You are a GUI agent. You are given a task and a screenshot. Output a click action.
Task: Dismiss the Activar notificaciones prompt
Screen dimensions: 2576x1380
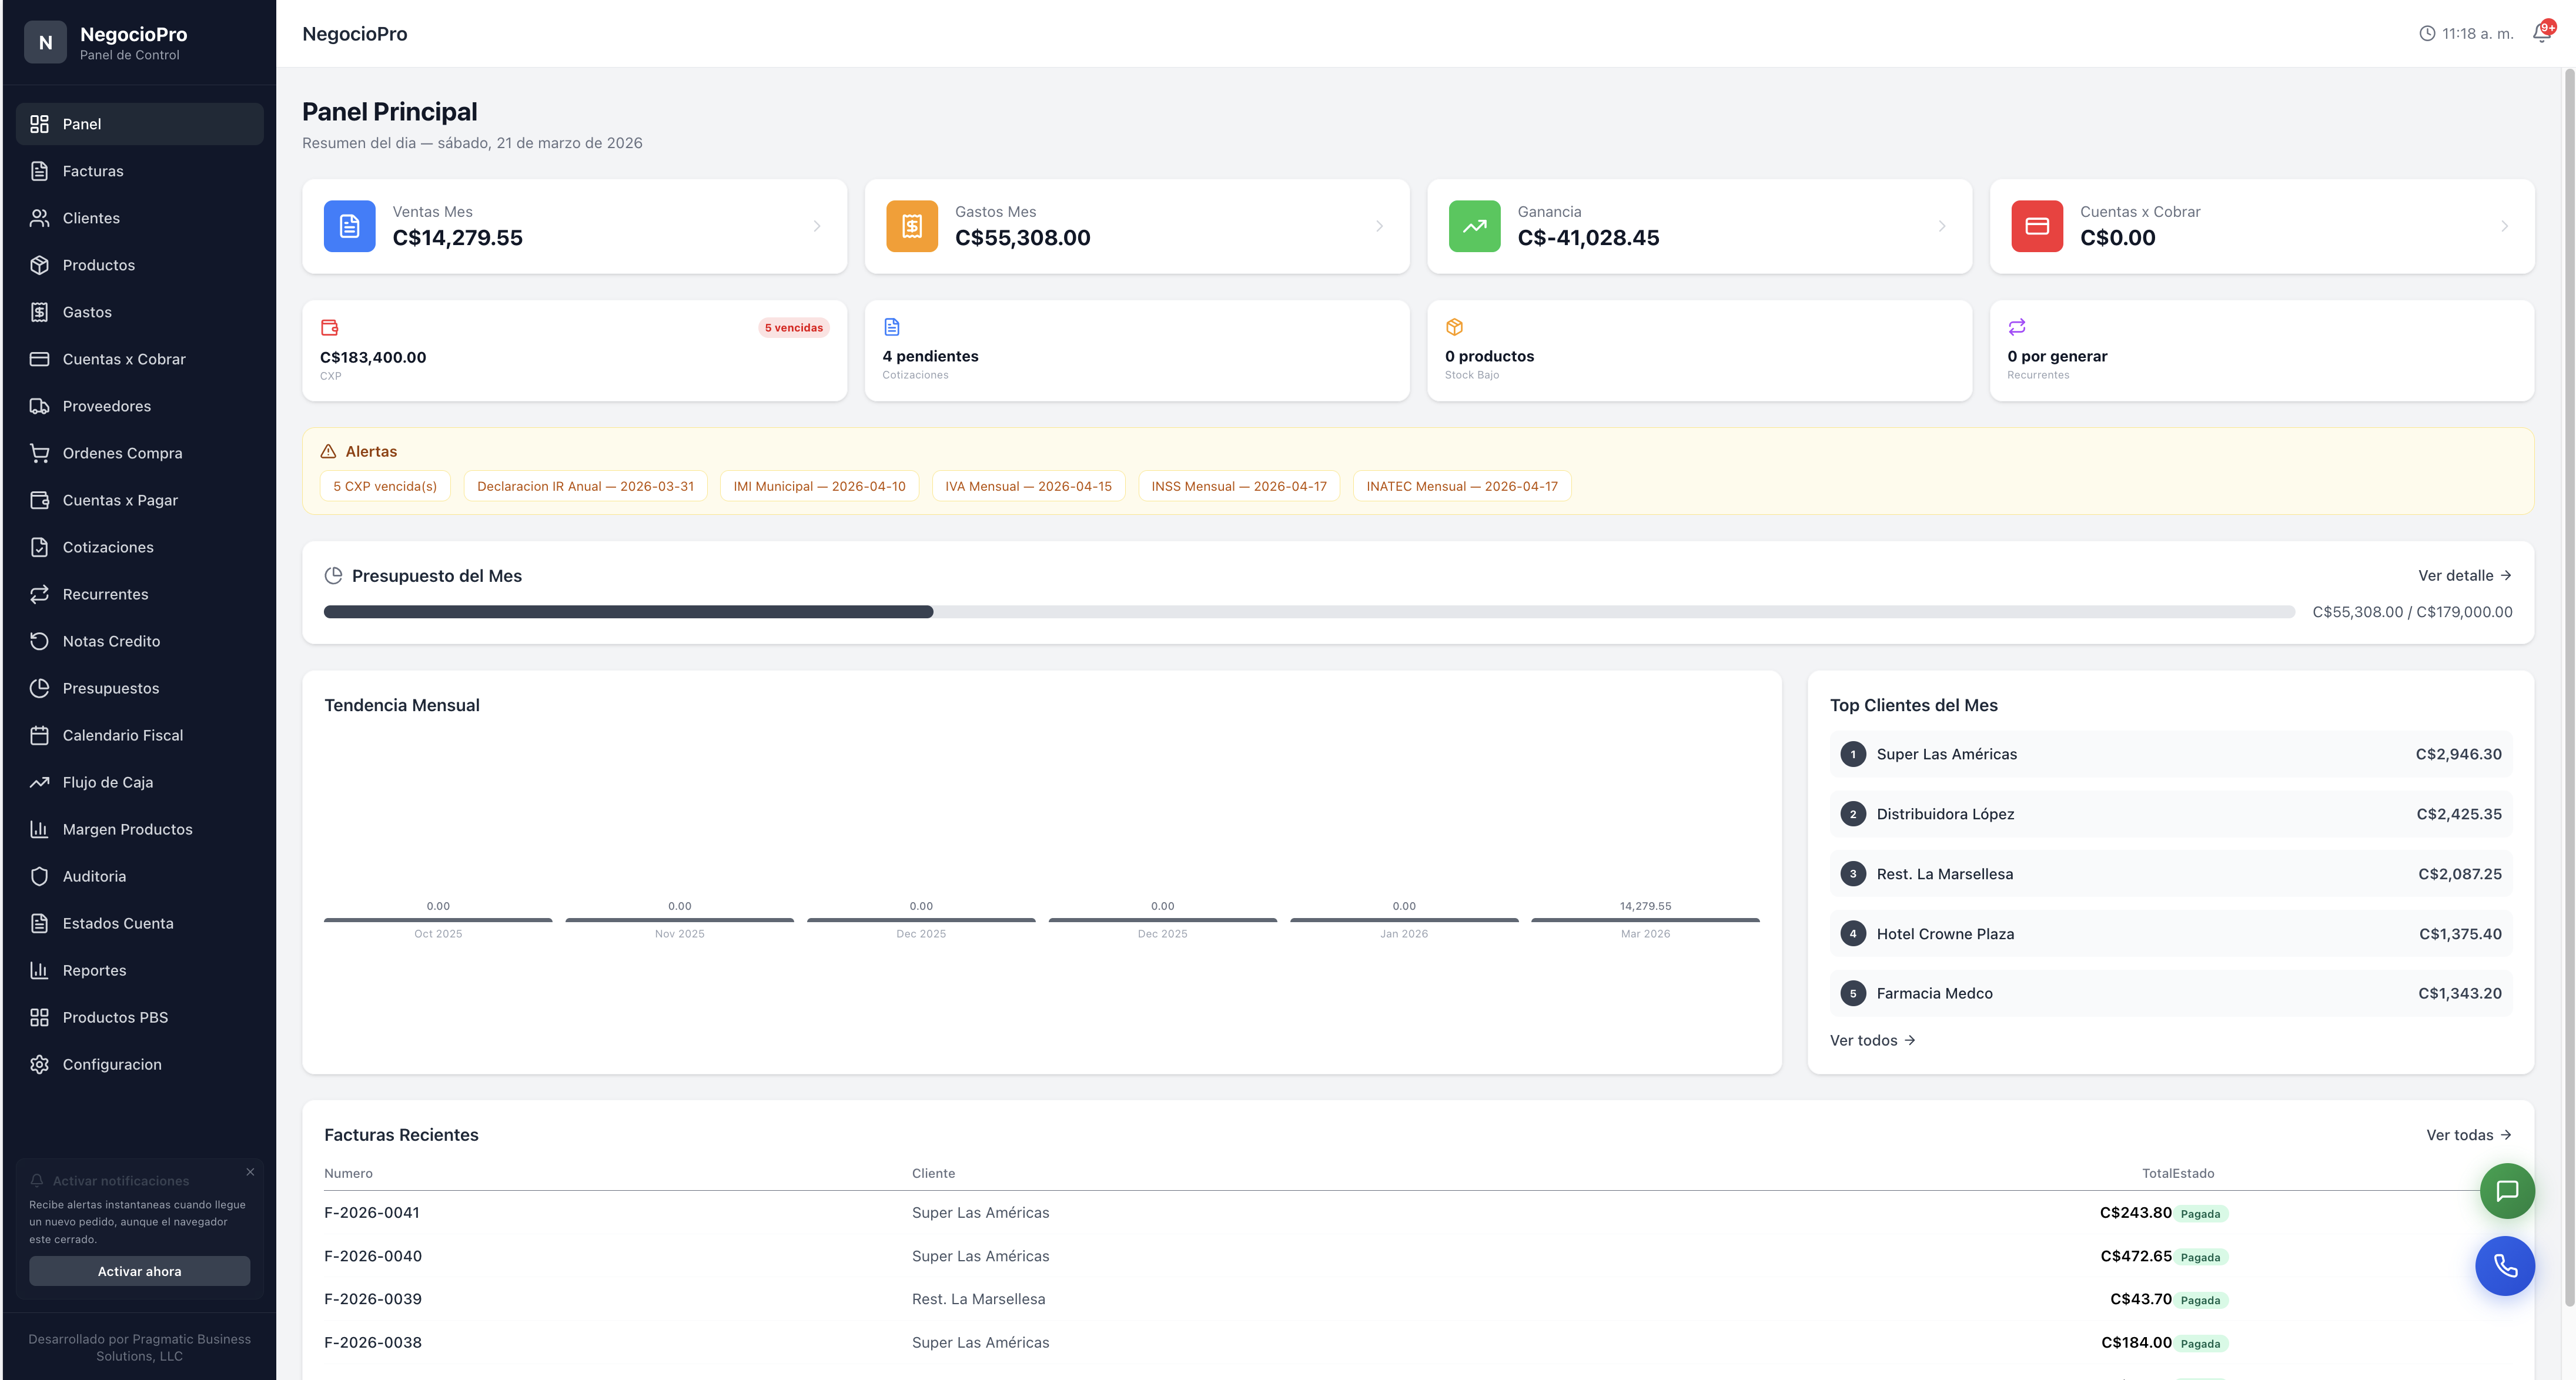250,1172
